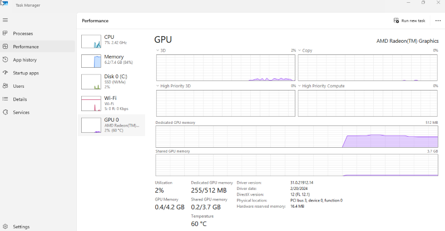Select Disk 0 (C:) in the resource list

(111, 80)
